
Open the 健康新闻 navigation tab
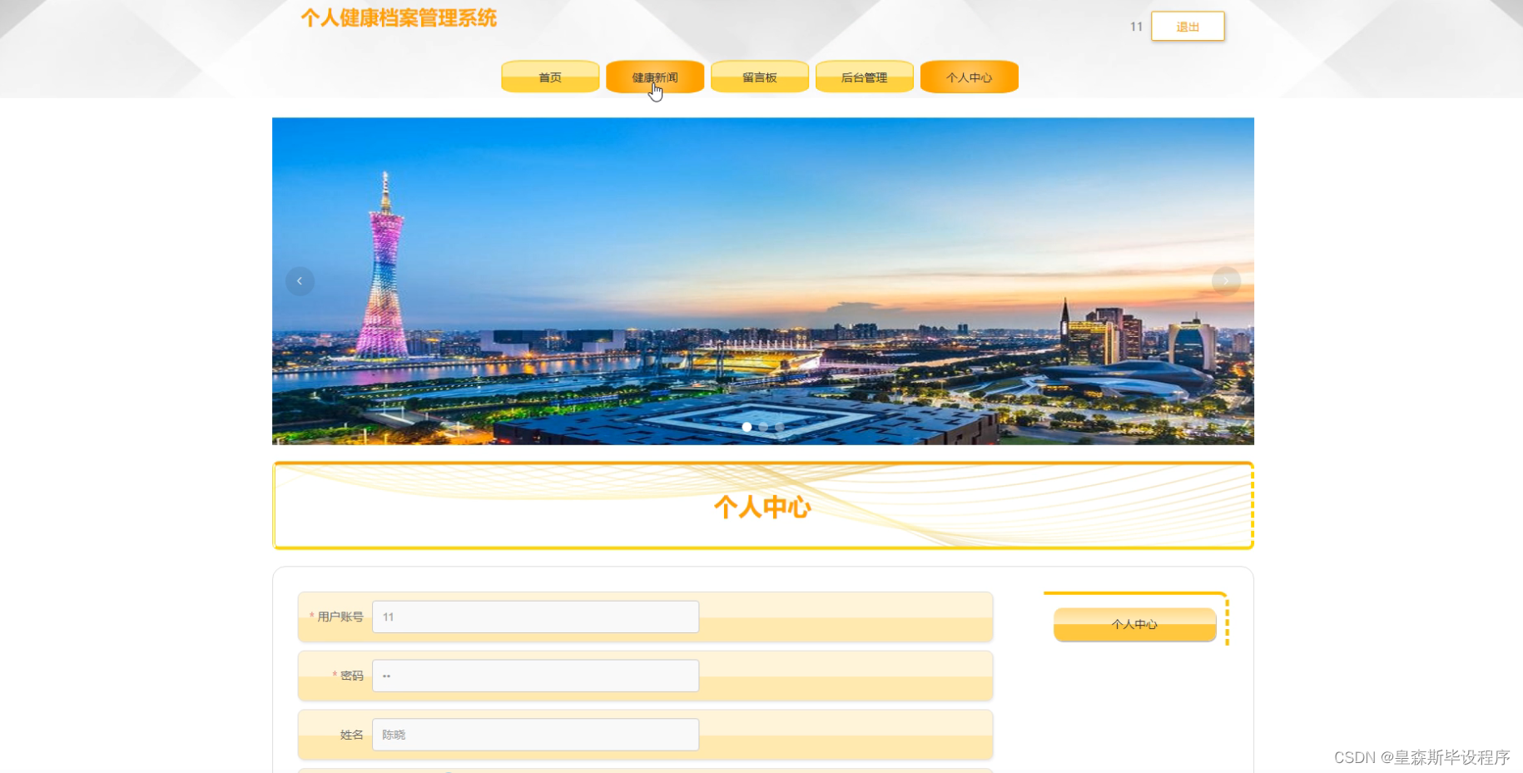coord(655,76)
